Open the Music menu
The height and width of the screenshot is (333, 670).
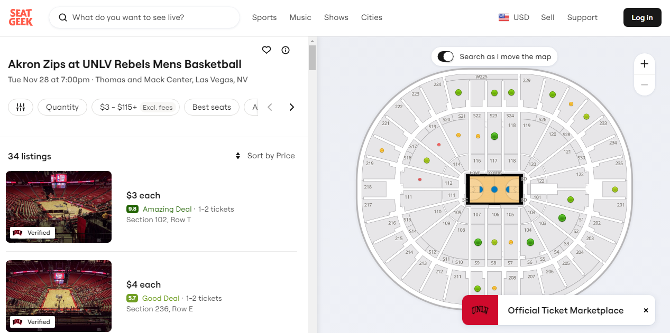tap(300, 17)
